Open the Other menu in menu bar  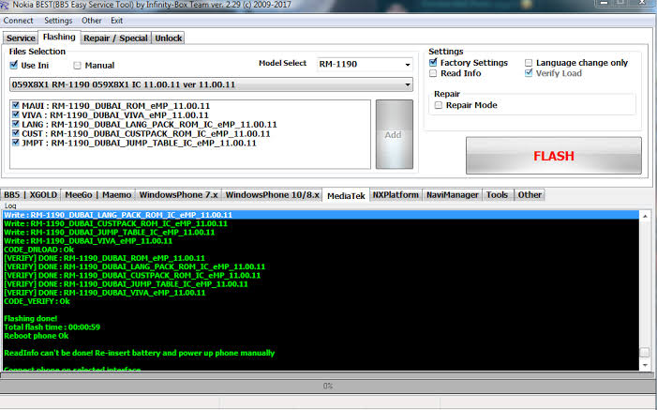[x=91, y=21]
